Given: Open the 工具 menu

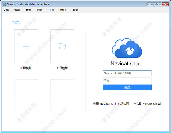Looking at the screenshot, I should click(x=52, y=10).
